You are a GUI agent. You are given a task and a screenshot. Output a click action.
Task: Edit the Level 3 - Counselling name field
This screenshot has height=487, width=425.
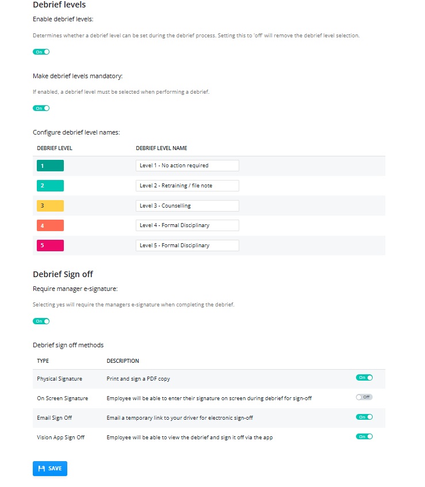pos(187,206)
